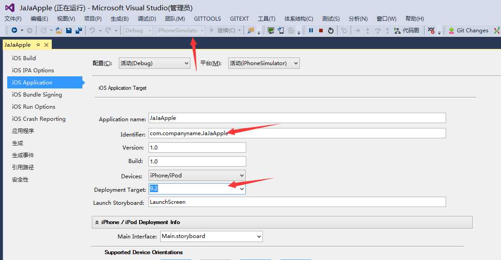Click the Launch Storyboard input field
This screenshot has height=260, width=501.
(x=297, y=202)
